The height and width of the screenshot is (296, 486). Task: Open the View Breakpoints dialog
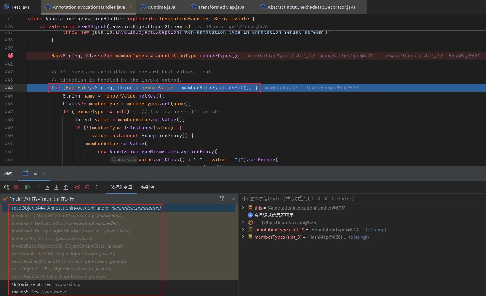[78, 187]
